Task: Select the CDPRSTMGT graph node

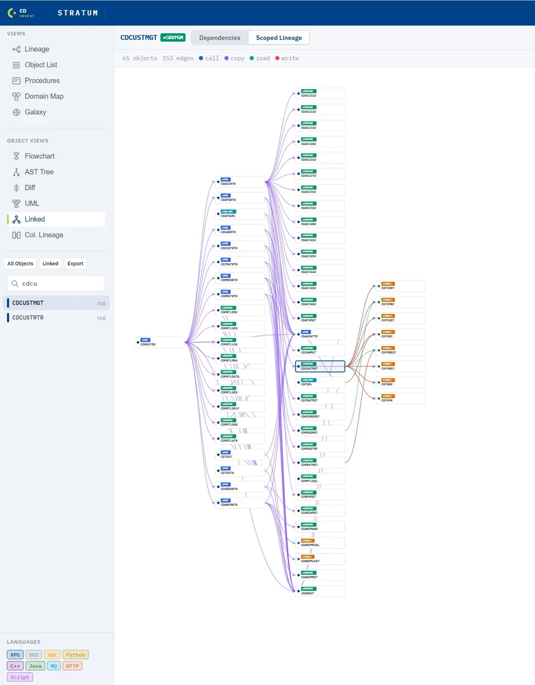Action: click(320, 463)
